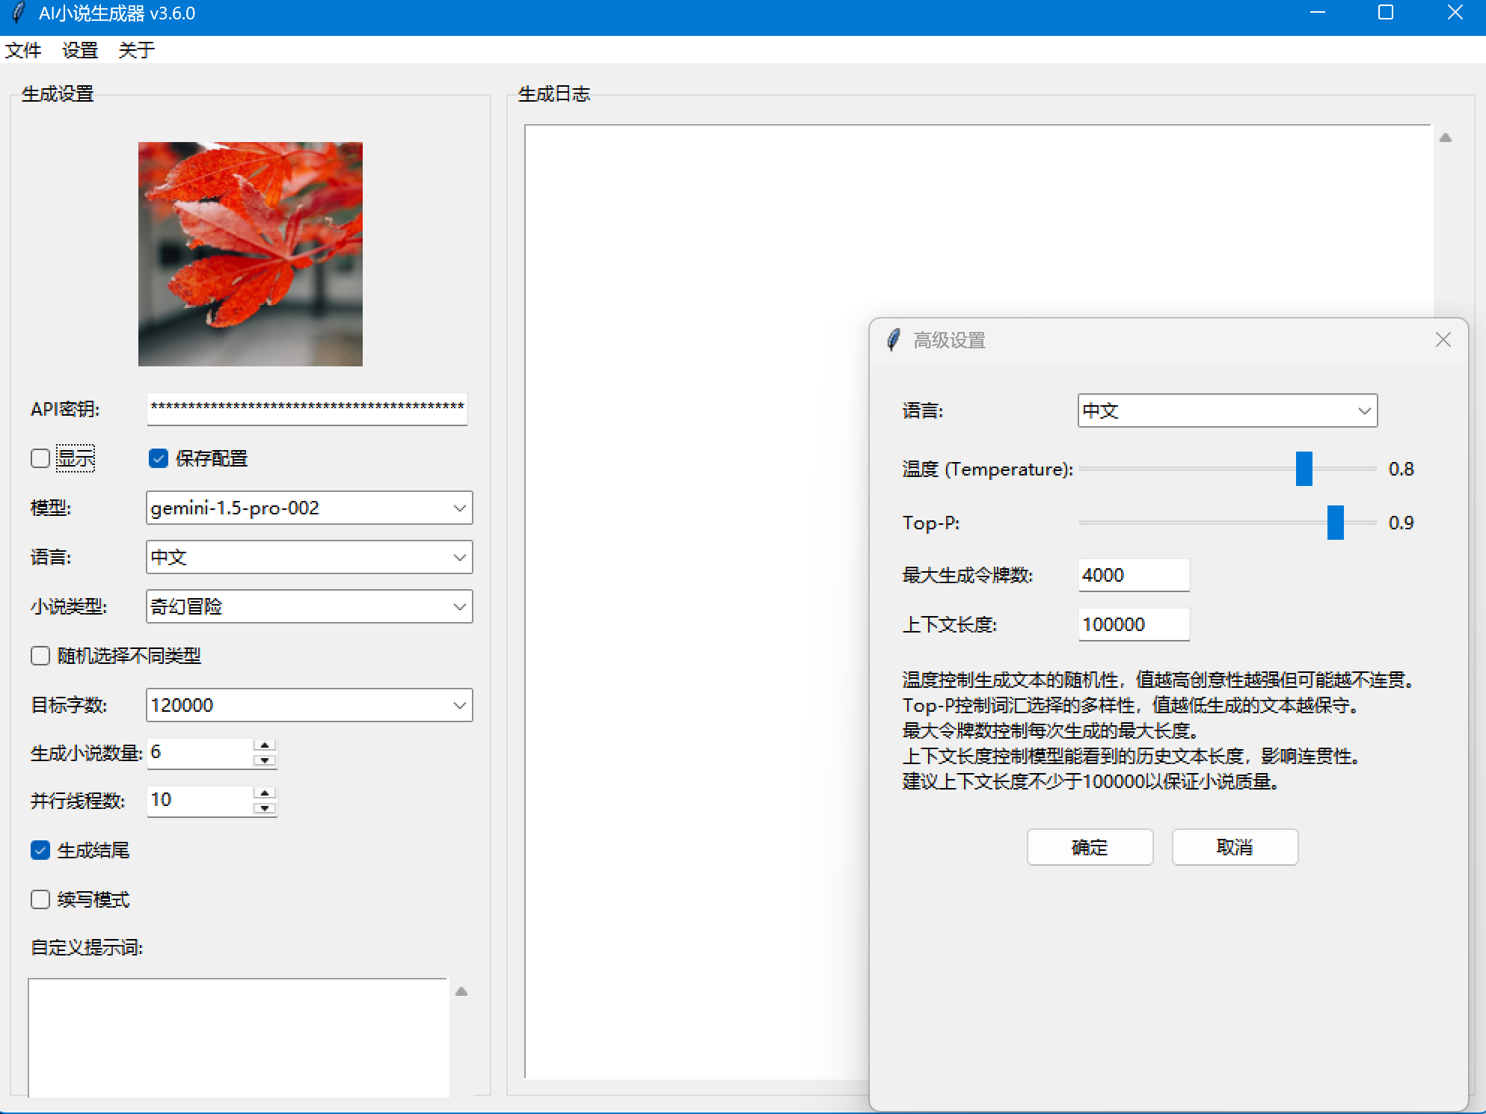1486x1114 pixels.
Task: Click the red maple leaf image
Action: [251, 254]
